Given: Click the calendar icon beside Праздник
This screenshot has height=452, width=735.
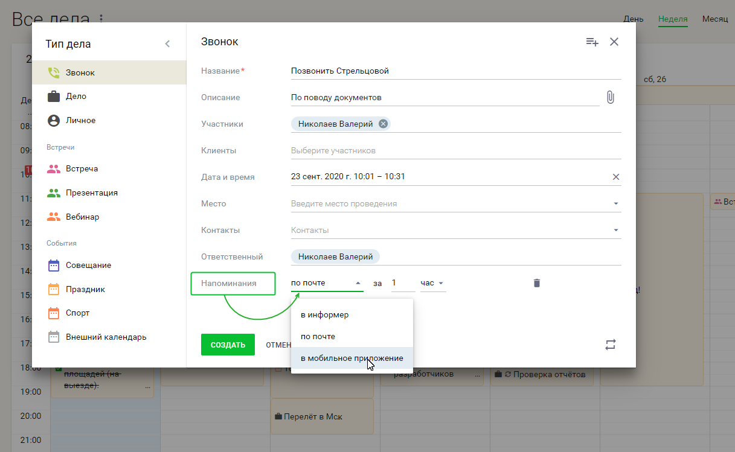Looking at the screenshot, I should point(54,289).
